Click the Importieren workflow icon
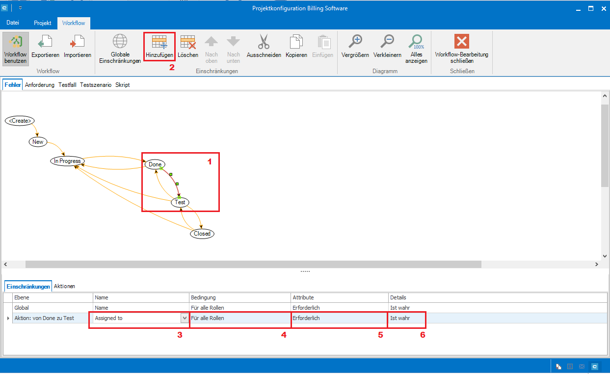610x374 pixels. pos(78,42)
